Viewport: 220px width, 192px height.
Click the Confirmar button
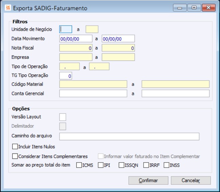pos(148,181)
